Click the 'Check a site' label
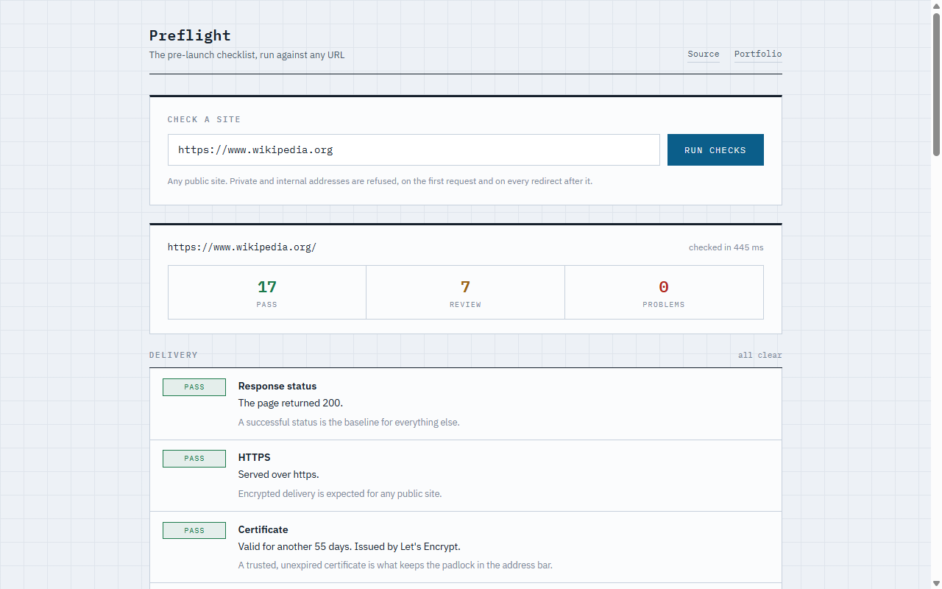 tap(204, 119)
